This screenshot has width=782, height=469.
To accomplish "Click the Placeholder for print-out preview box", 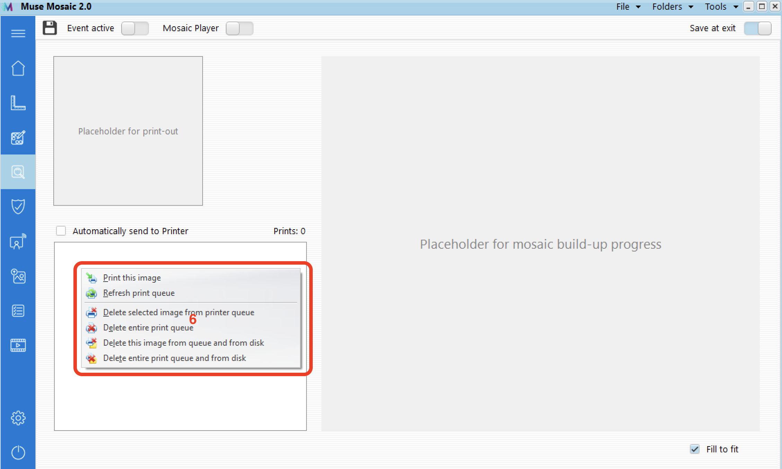I will coord(128,131).
